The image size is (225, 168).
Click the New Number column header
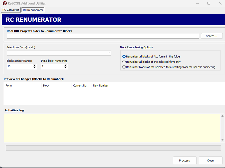coord(101,85)
